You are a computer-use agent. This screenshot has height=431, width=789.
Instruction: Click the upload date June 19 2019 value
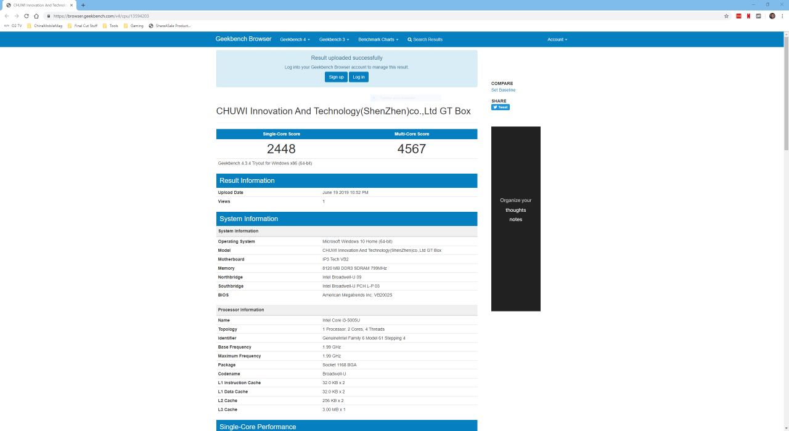[x=345, y=193]
